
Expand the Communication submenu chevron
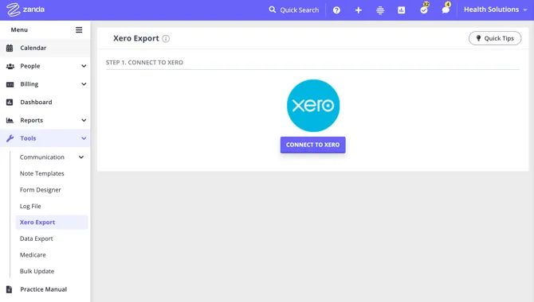81,157
